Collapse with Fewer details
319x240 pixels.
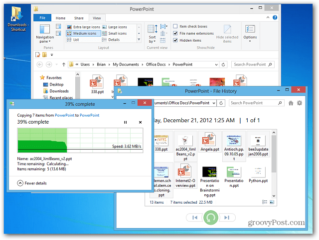click(32, 183)
